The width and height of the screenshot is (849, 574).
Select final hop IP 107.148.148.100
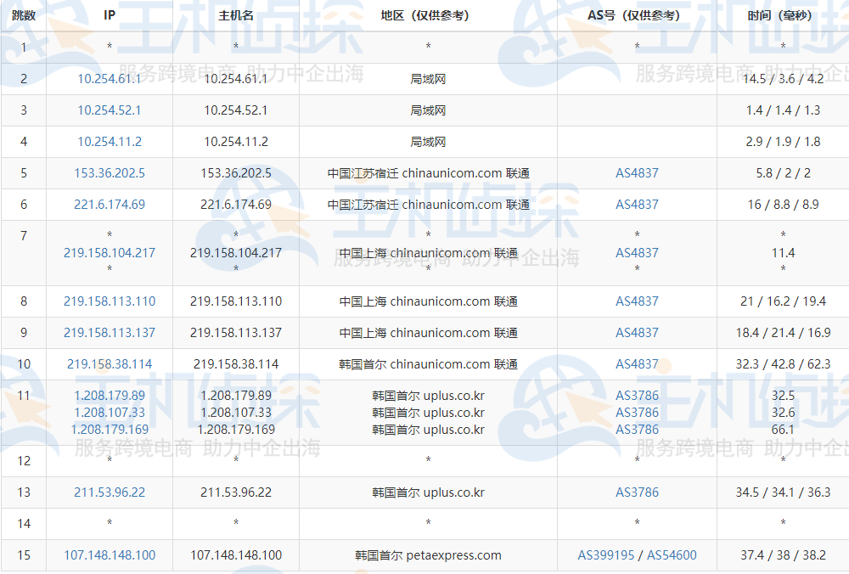(x=110, y=555)
